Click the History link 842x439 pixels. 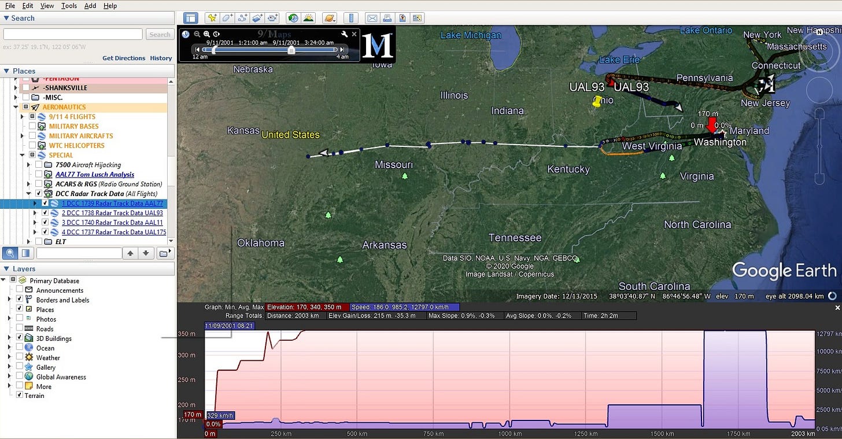(x=161, y=58)
